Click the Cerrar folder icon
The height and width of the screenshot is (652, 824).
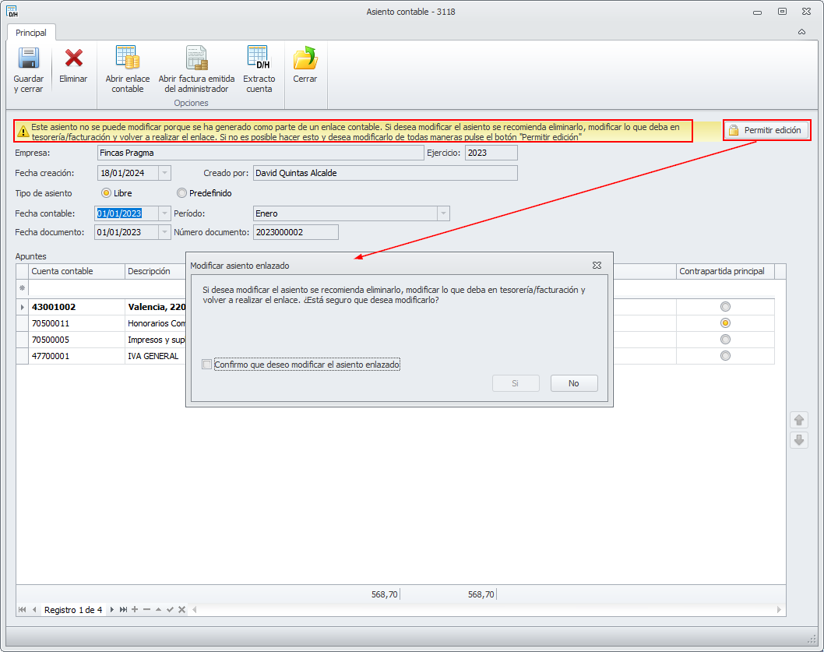pyautogui.click(x=305, y=58)
